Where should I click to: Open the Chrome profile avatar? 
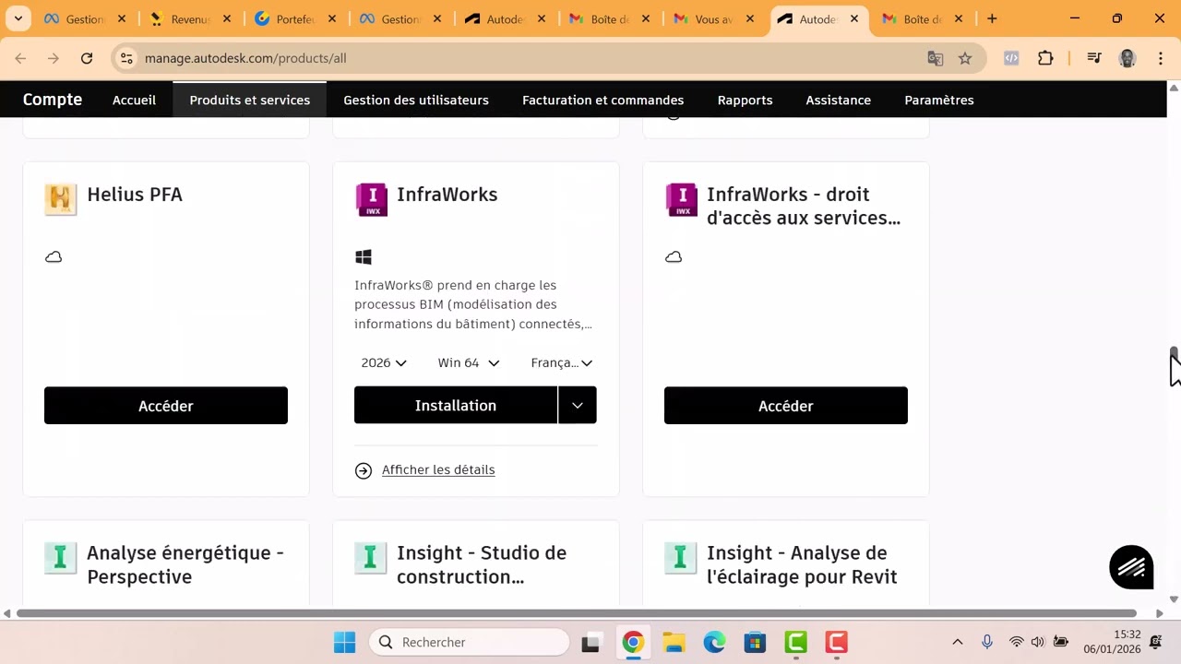(1127, 58)
